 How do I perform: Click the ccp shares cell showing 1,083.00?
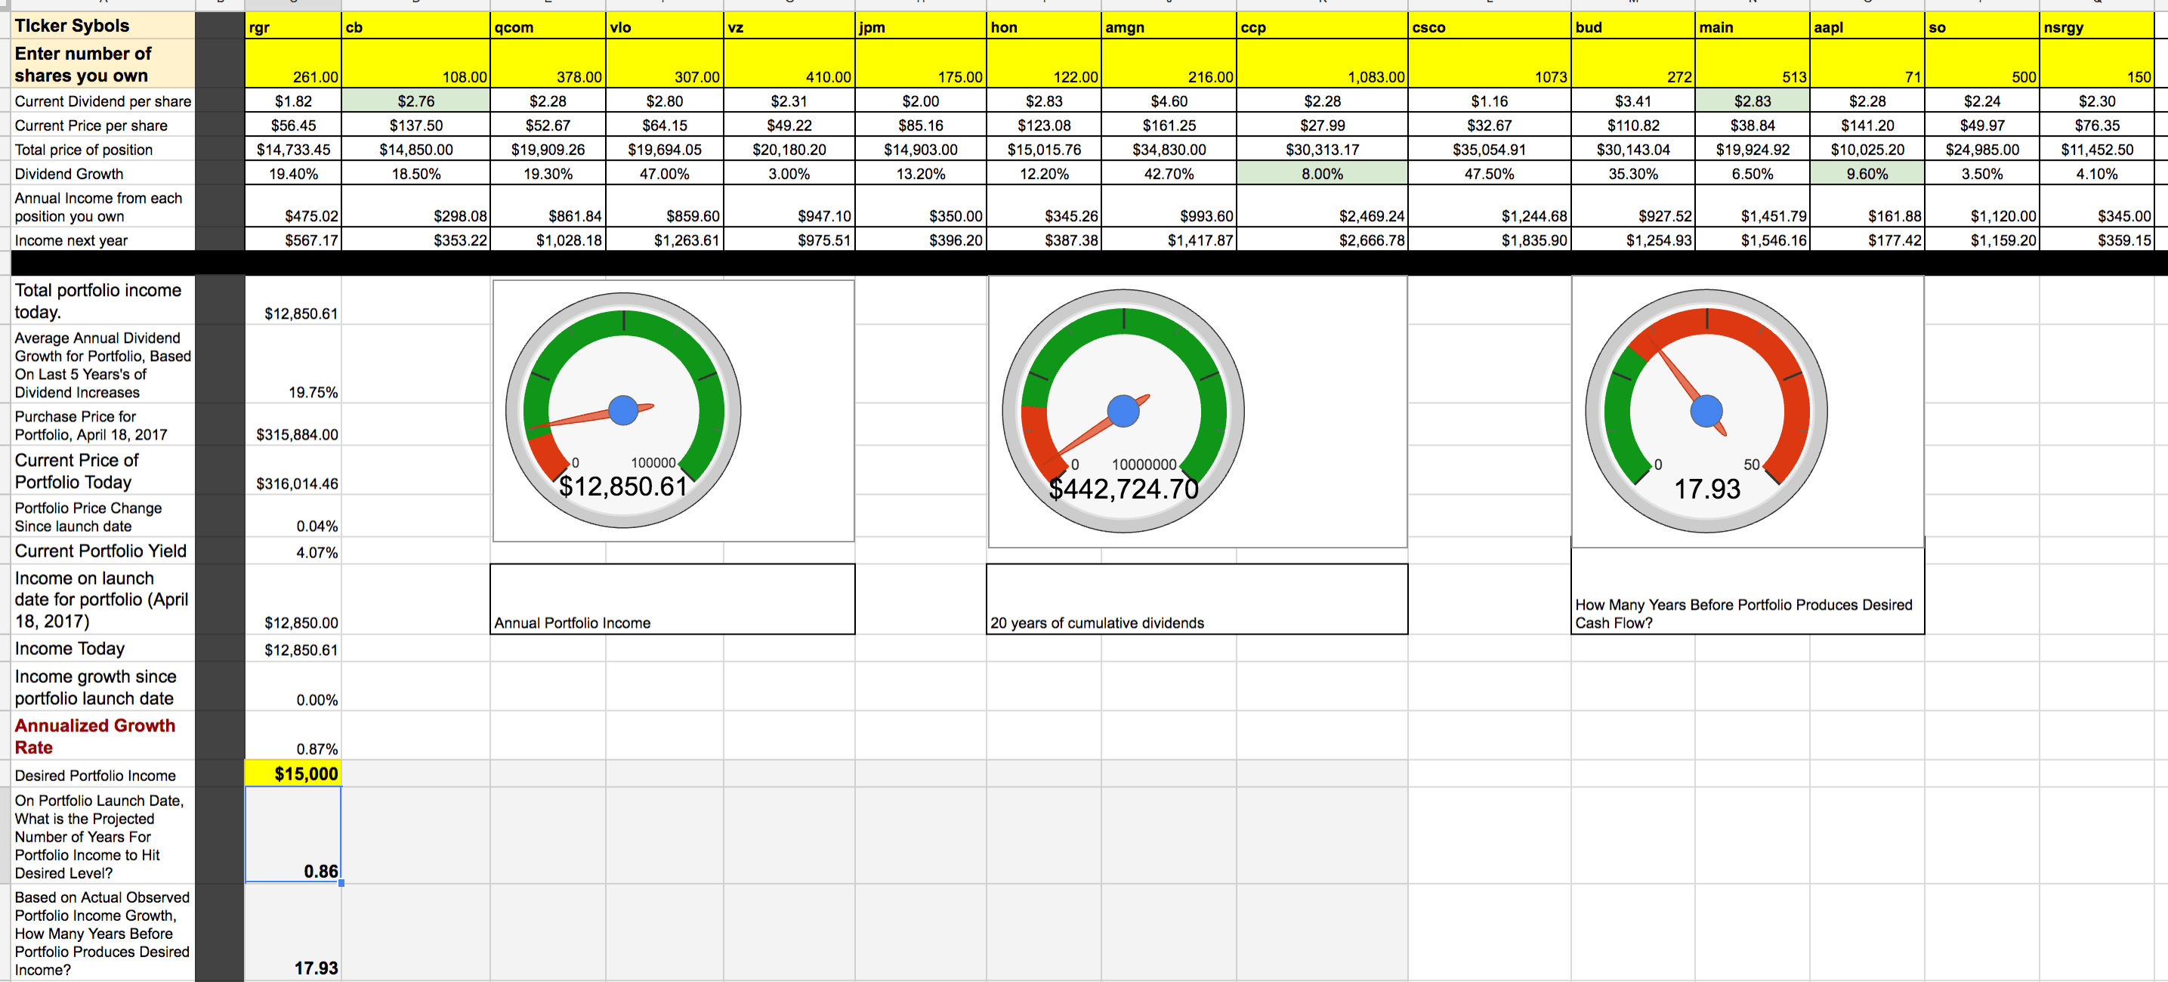tap(1321, 76)
